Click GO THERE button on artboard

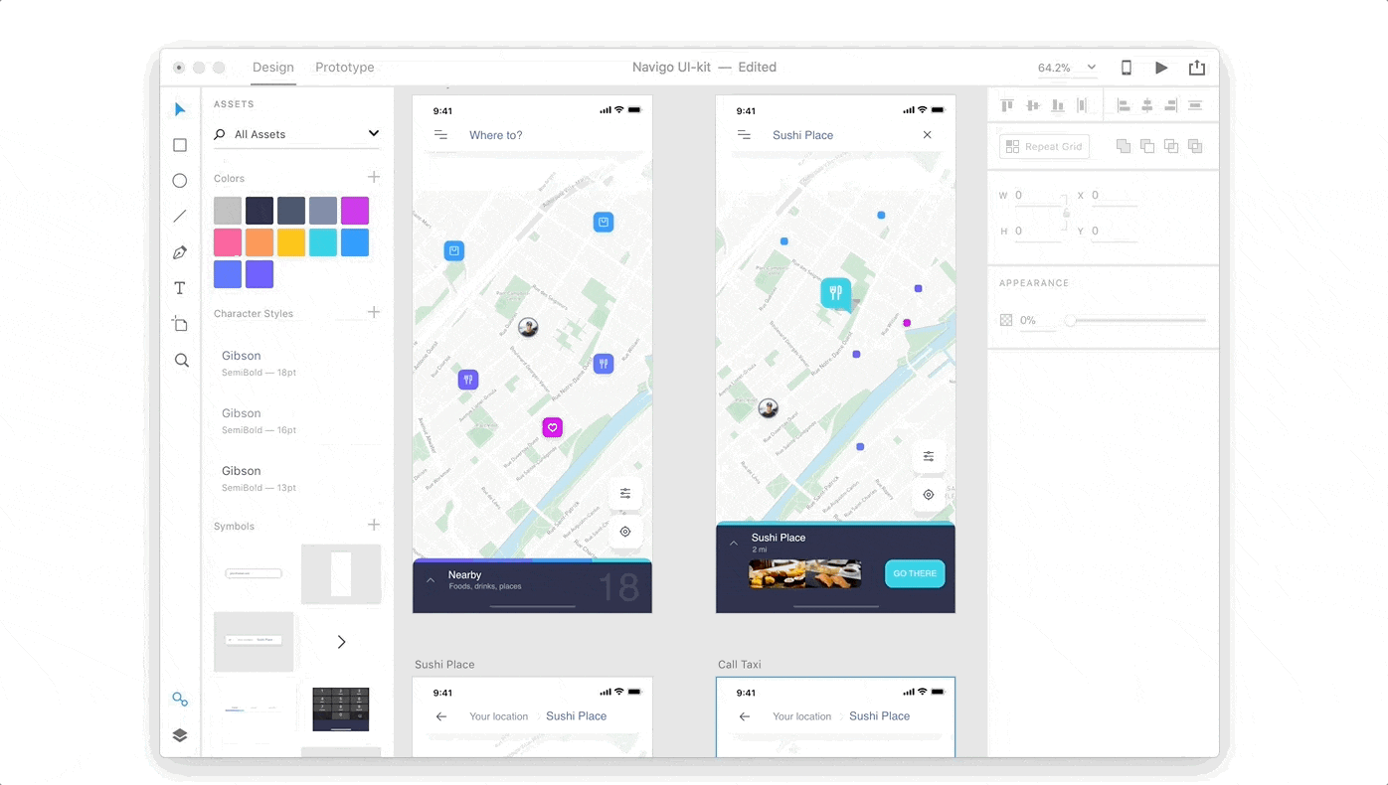tap(915, 573)
